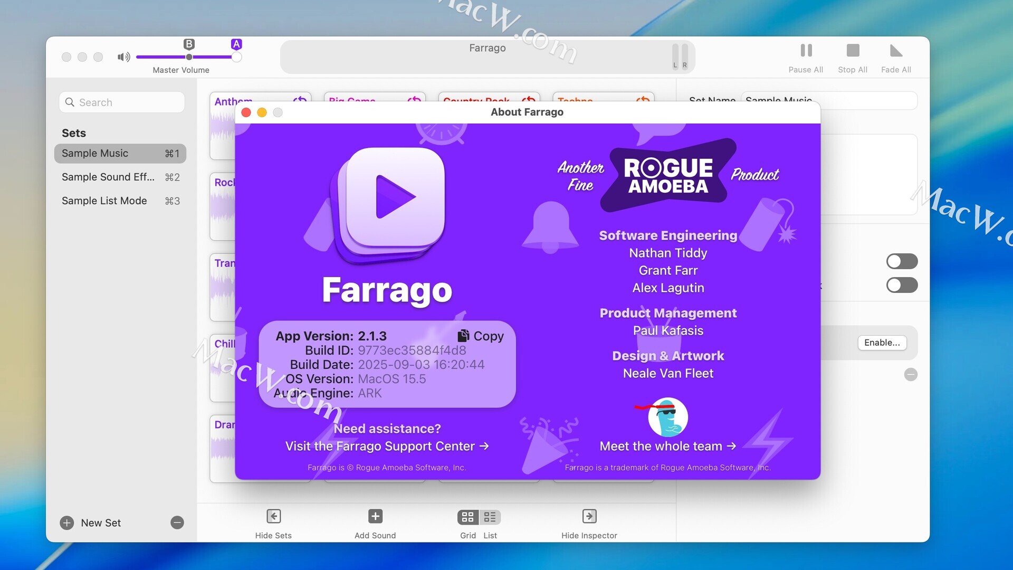Click the Rogue Amoeba logo
This screenshot has width=1013, height=570.
click(x=668, y=176)
